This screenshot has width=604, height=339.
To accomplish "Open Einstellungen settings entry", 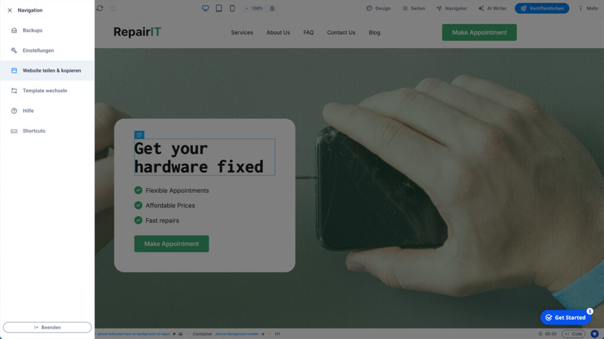I will pos(38,51).
